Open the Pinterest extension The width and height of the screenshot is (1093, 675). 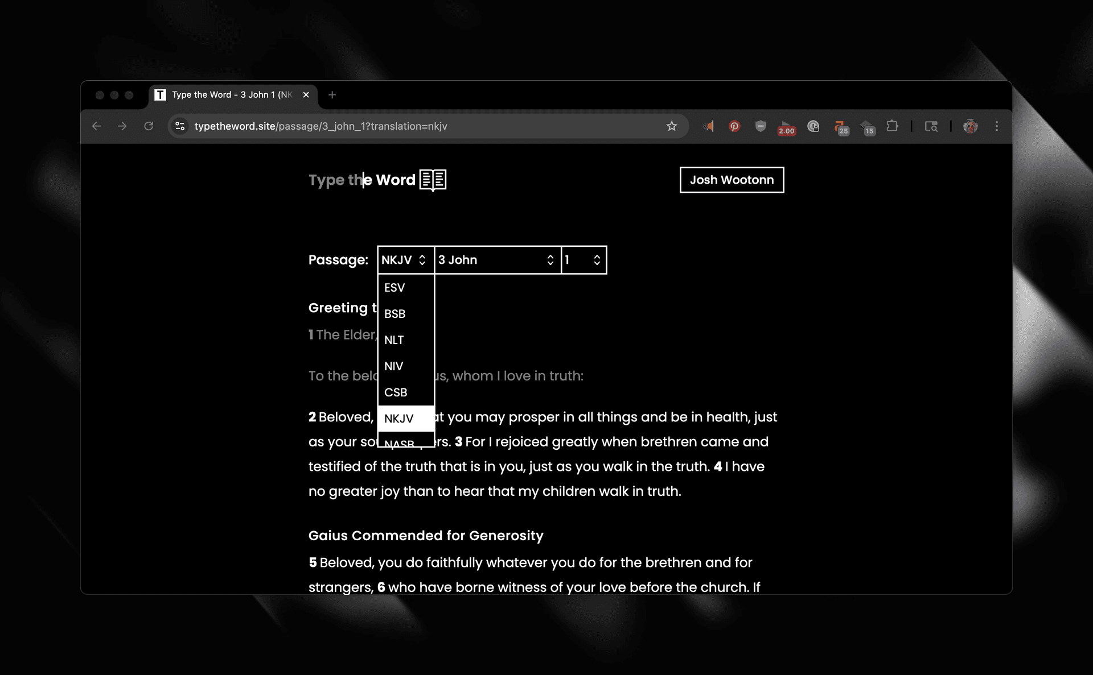(734, 126)
